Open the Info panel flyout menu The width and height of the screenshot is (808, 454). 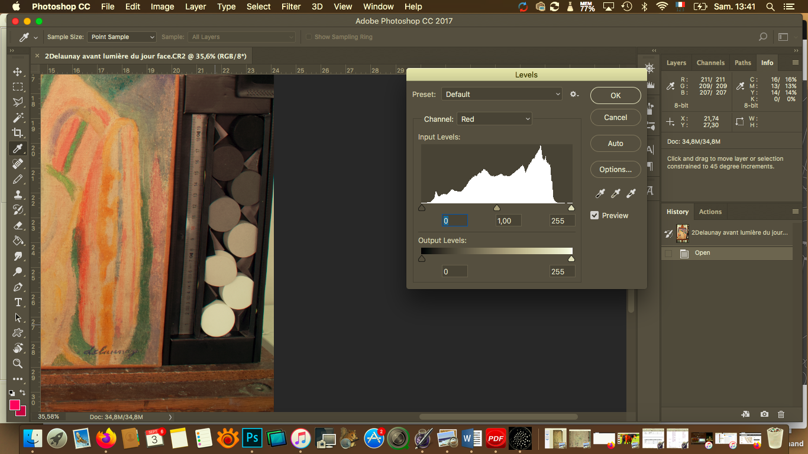[796, 63]
